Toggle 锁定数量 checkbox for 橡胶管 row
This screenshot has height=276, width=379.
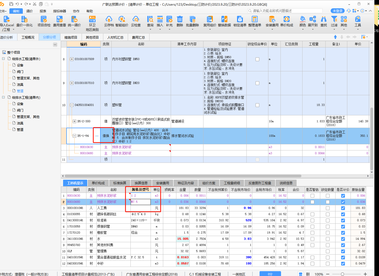tap(328, 233)
